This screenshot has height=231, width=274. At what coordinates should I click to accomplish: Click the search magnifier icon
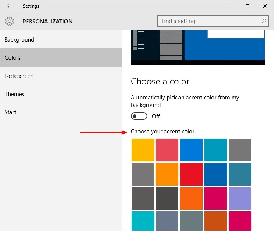tap(263, 21)
